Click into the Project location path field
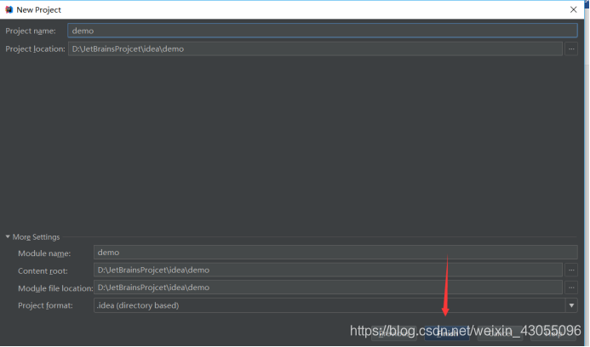The image size is (590, 347). tap(315, 48)
